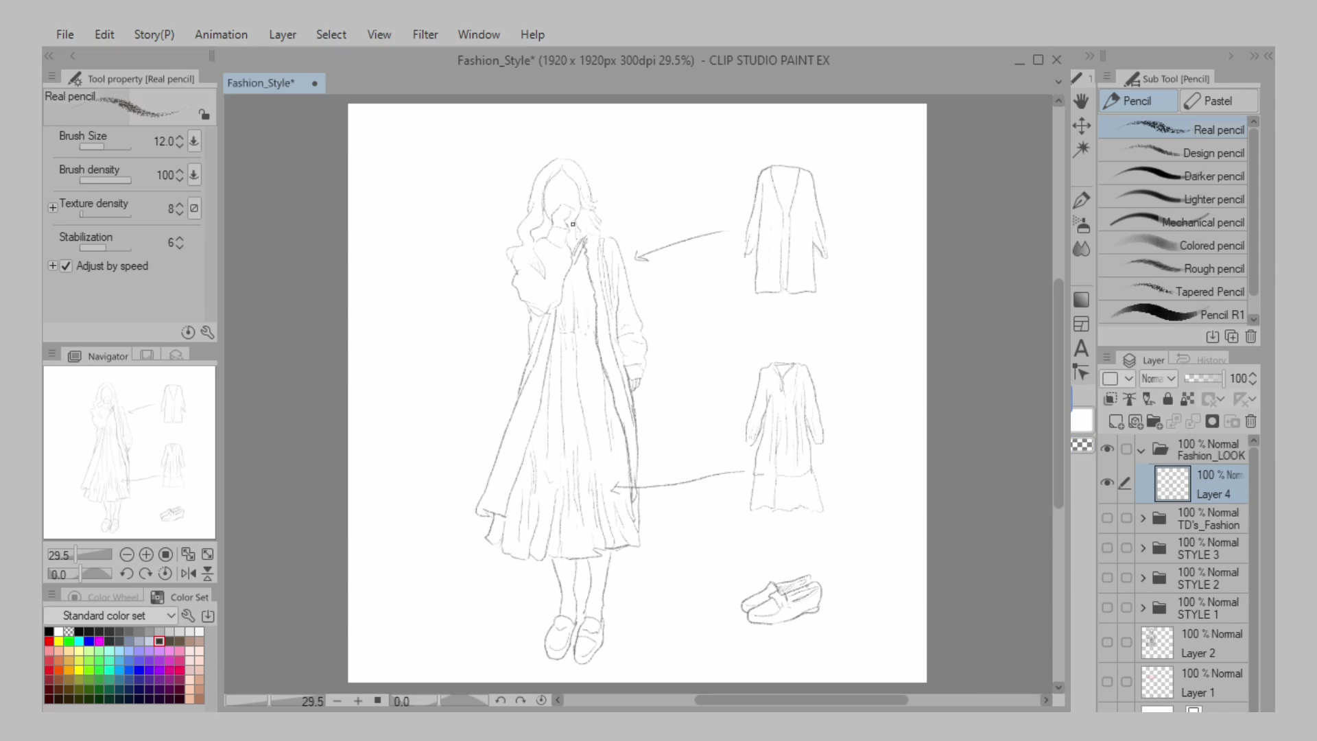Viewport: 1317px width, 741px height.
Task: Enable Adjust by speed checkbox
Action: point(66,266)
